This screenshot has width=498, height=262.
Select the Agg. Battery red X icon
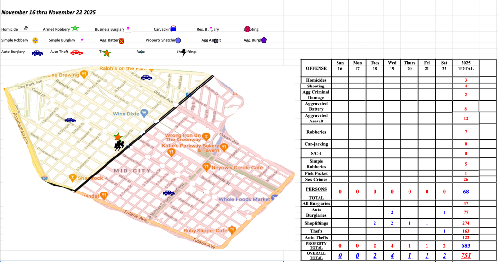[121, 41]
